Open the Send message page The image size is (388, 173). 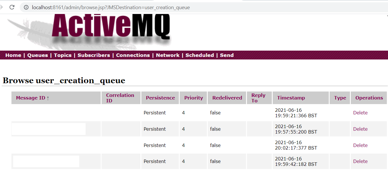(227, 55)
